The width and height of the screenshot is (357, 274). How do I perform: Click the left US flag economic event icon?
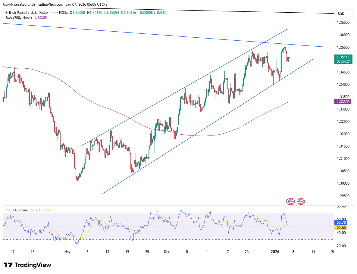(291, 201)
